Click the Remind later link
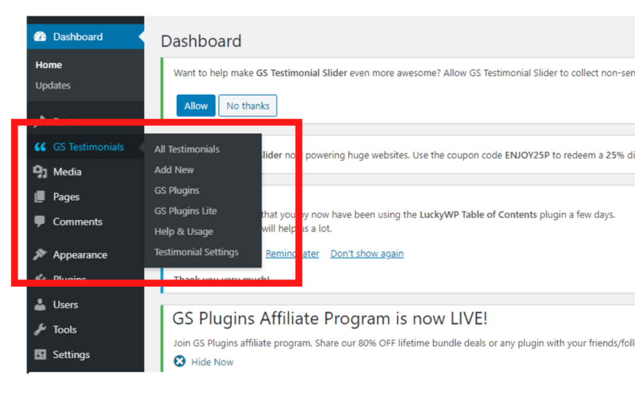 (x=292, y=253)
